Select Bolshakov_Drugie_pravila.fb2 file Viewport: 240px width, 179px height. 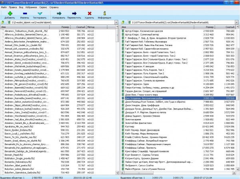click(x=20, y=158)
